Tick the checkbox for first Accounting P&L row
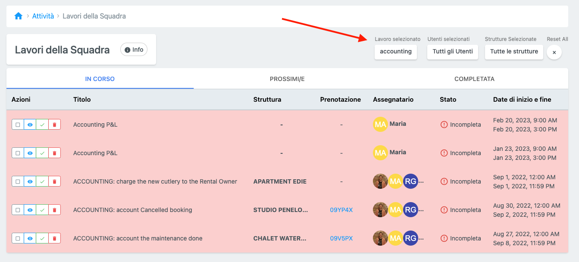 pyautogui.click(x=18, y=125)
